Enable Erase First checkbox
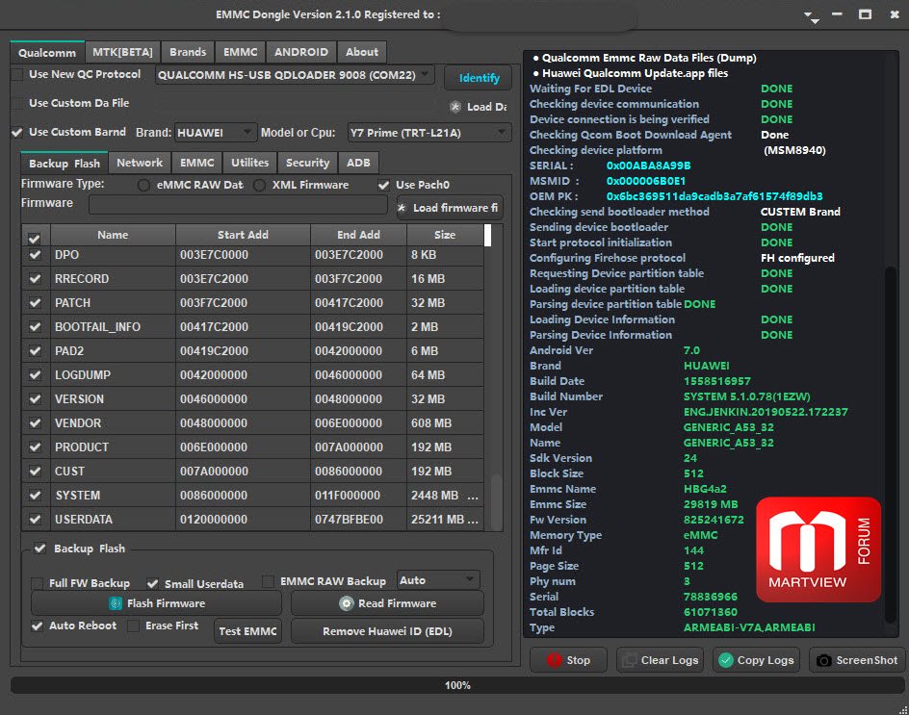 pyautogui.click(x=133, y=626)
